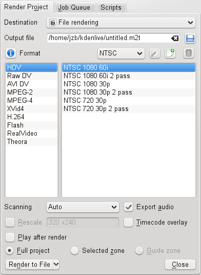Click the Close button
The height and width of the screenshot is (275, 201).
(x=180, y=264)
